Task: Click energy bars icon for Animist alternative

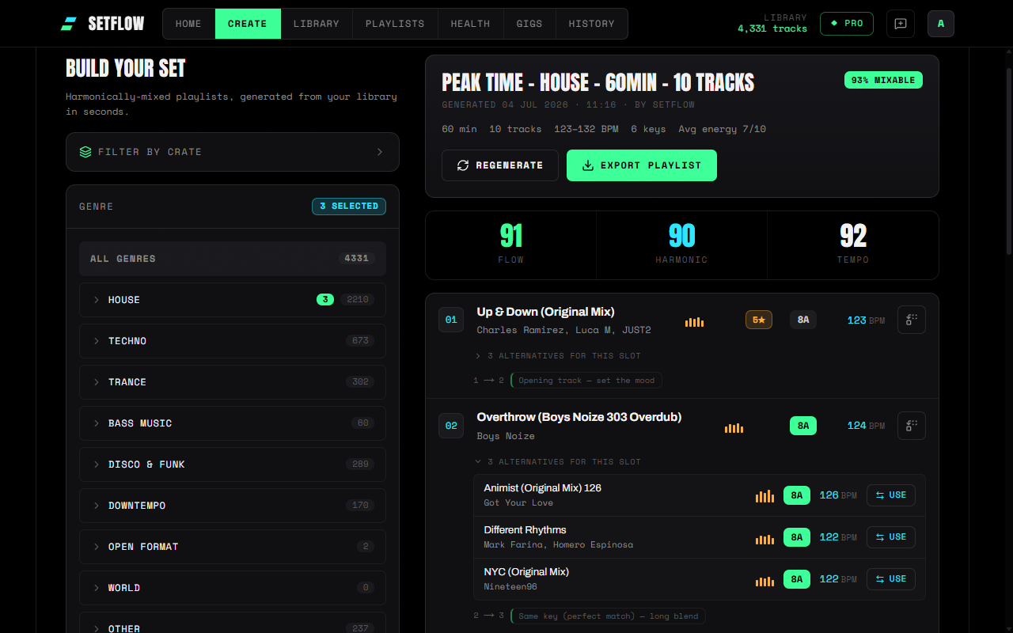Action: (x=764, y=496)
